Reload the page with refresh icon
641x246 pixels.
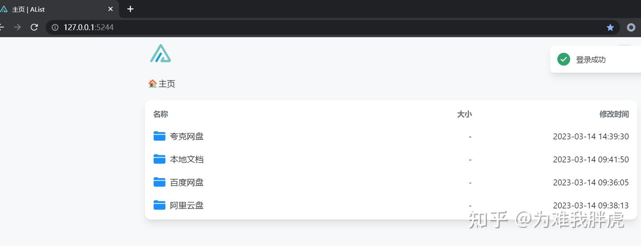pos(34,28)
